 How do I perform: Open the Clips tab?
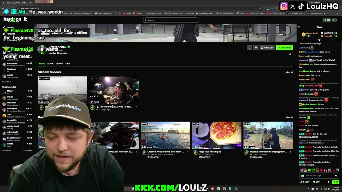pos(67,63)
